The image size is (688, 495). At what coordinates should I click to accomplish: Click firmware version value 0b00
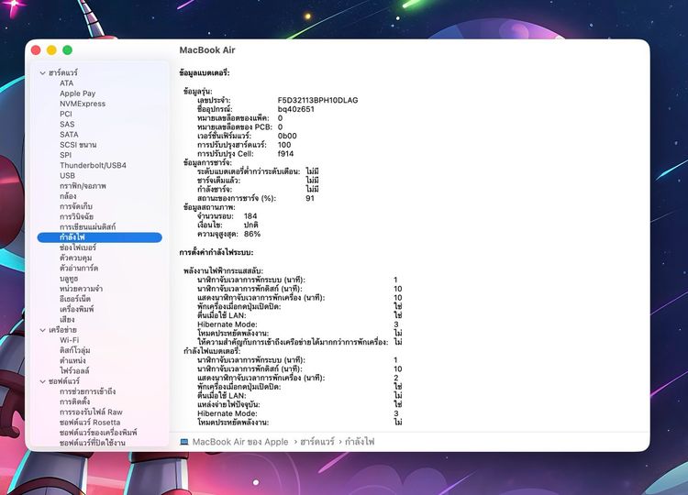(287, 136)
